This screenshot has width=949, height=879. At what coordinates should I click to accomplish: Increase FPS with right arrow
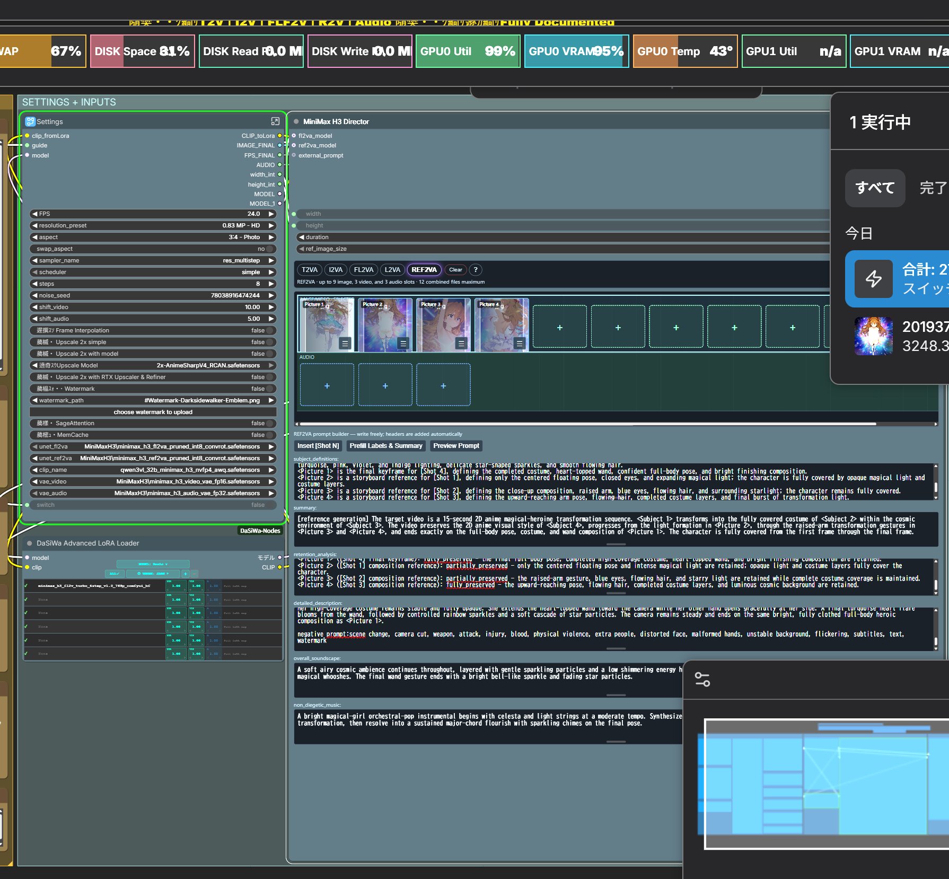(271, 214)
